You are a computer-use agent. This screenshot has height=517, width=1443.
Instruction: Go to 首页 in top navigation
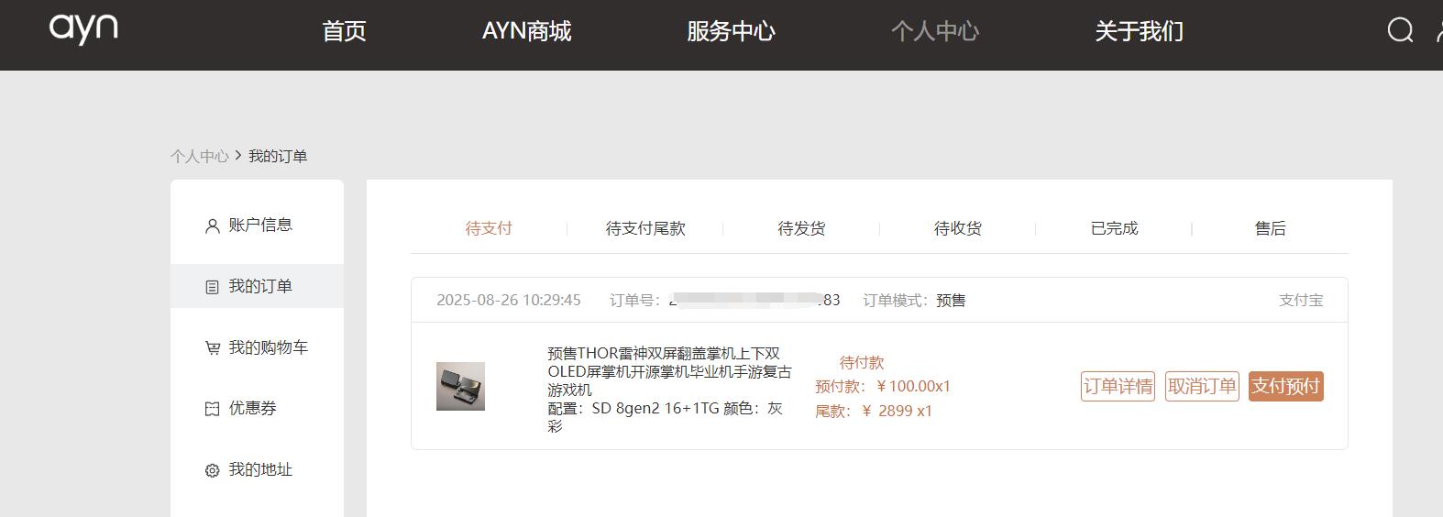tap(344, 31)
